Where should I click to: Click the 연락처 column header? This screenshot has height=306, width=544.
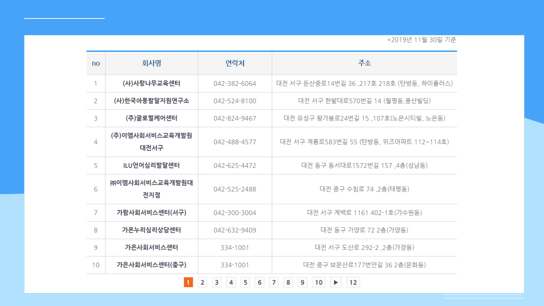[235, 63]
